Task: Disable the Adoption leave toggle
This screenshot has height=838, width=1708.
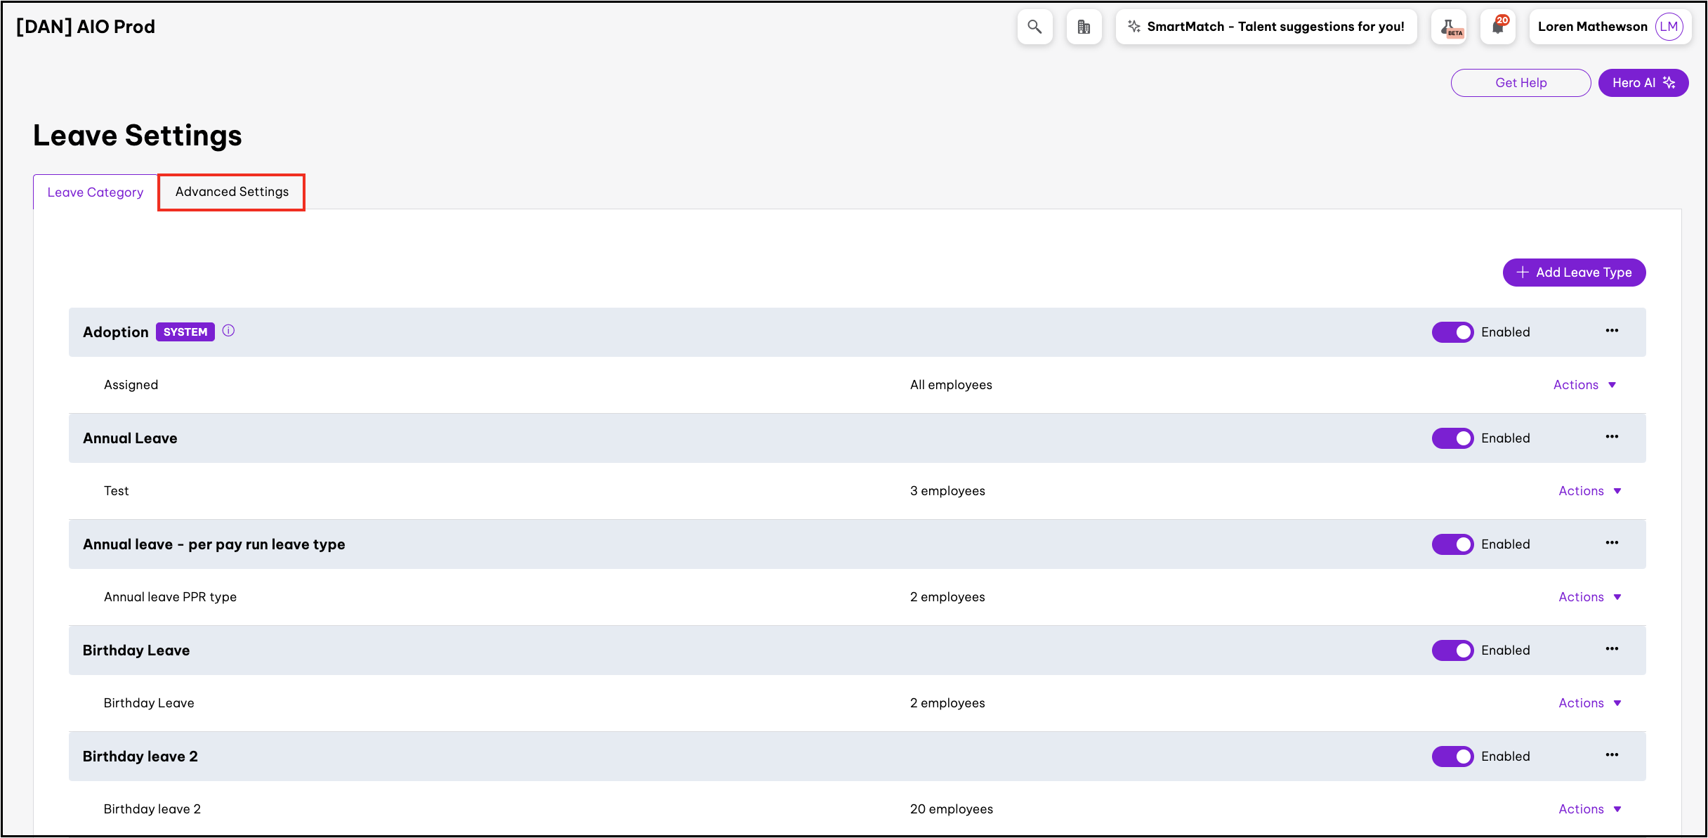Action: 1452,332
